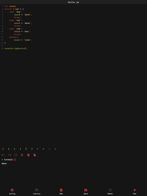Click the redo arrow icon
147x196 pixels.
click(9, 155)
